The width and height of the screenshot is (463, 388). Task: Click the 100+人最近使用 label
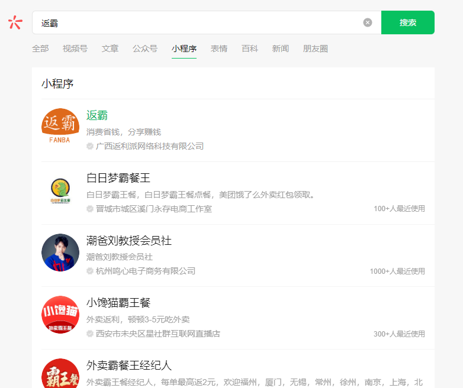tap(399, 209)
